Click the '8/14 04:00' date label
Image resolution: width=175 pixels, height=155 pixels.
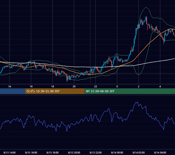[160, 152]
